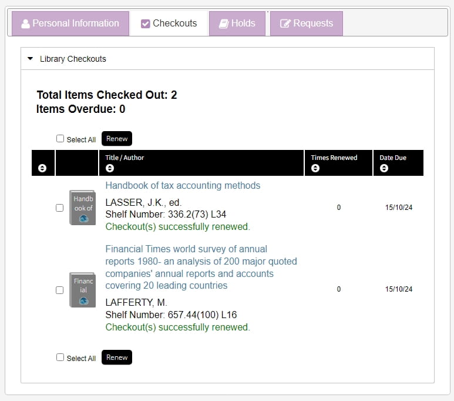This screenshot has height=401, width=454.
Task: Click the Date Due column header text
Action: [x=393, y=158]
